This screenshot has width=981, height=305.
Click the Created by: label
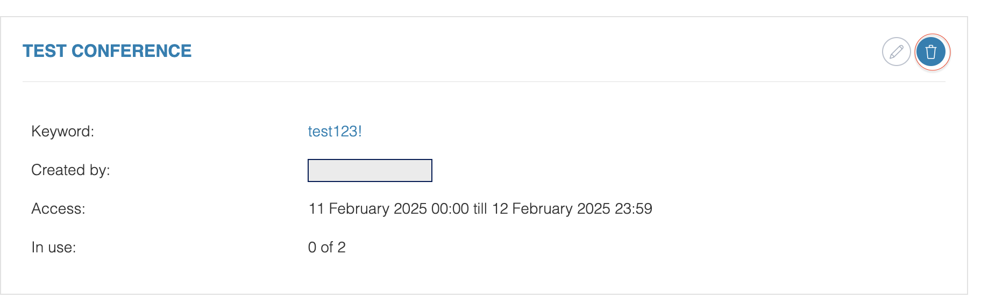click(70, 170)
